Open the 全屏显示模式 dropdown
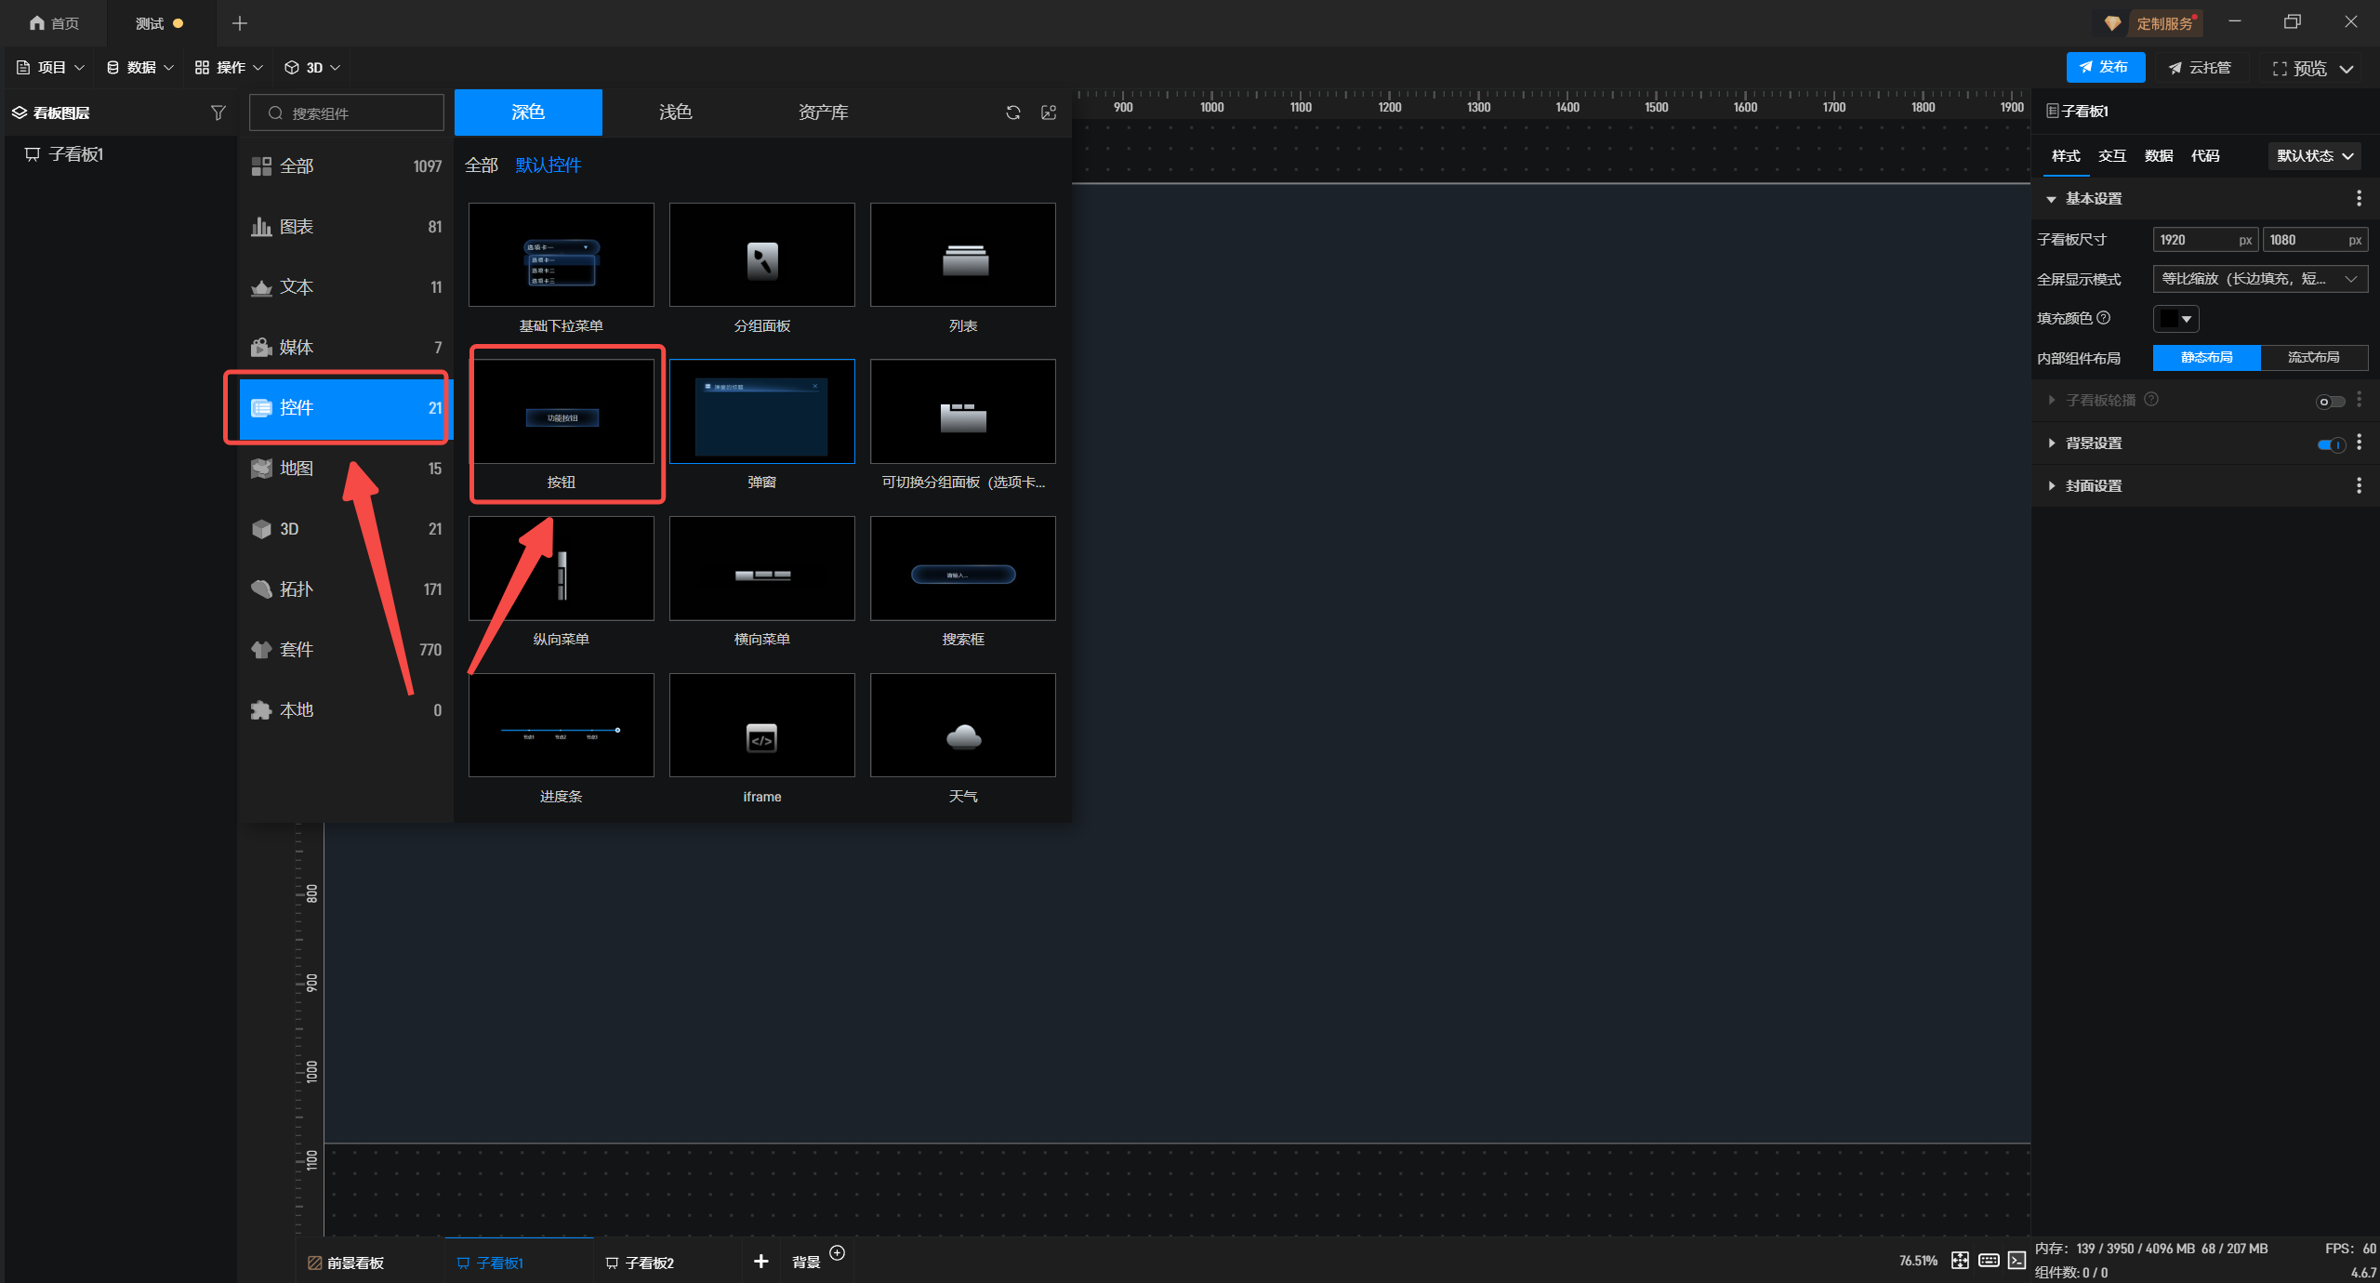 pyautogui.click(x=2259, y=279)
